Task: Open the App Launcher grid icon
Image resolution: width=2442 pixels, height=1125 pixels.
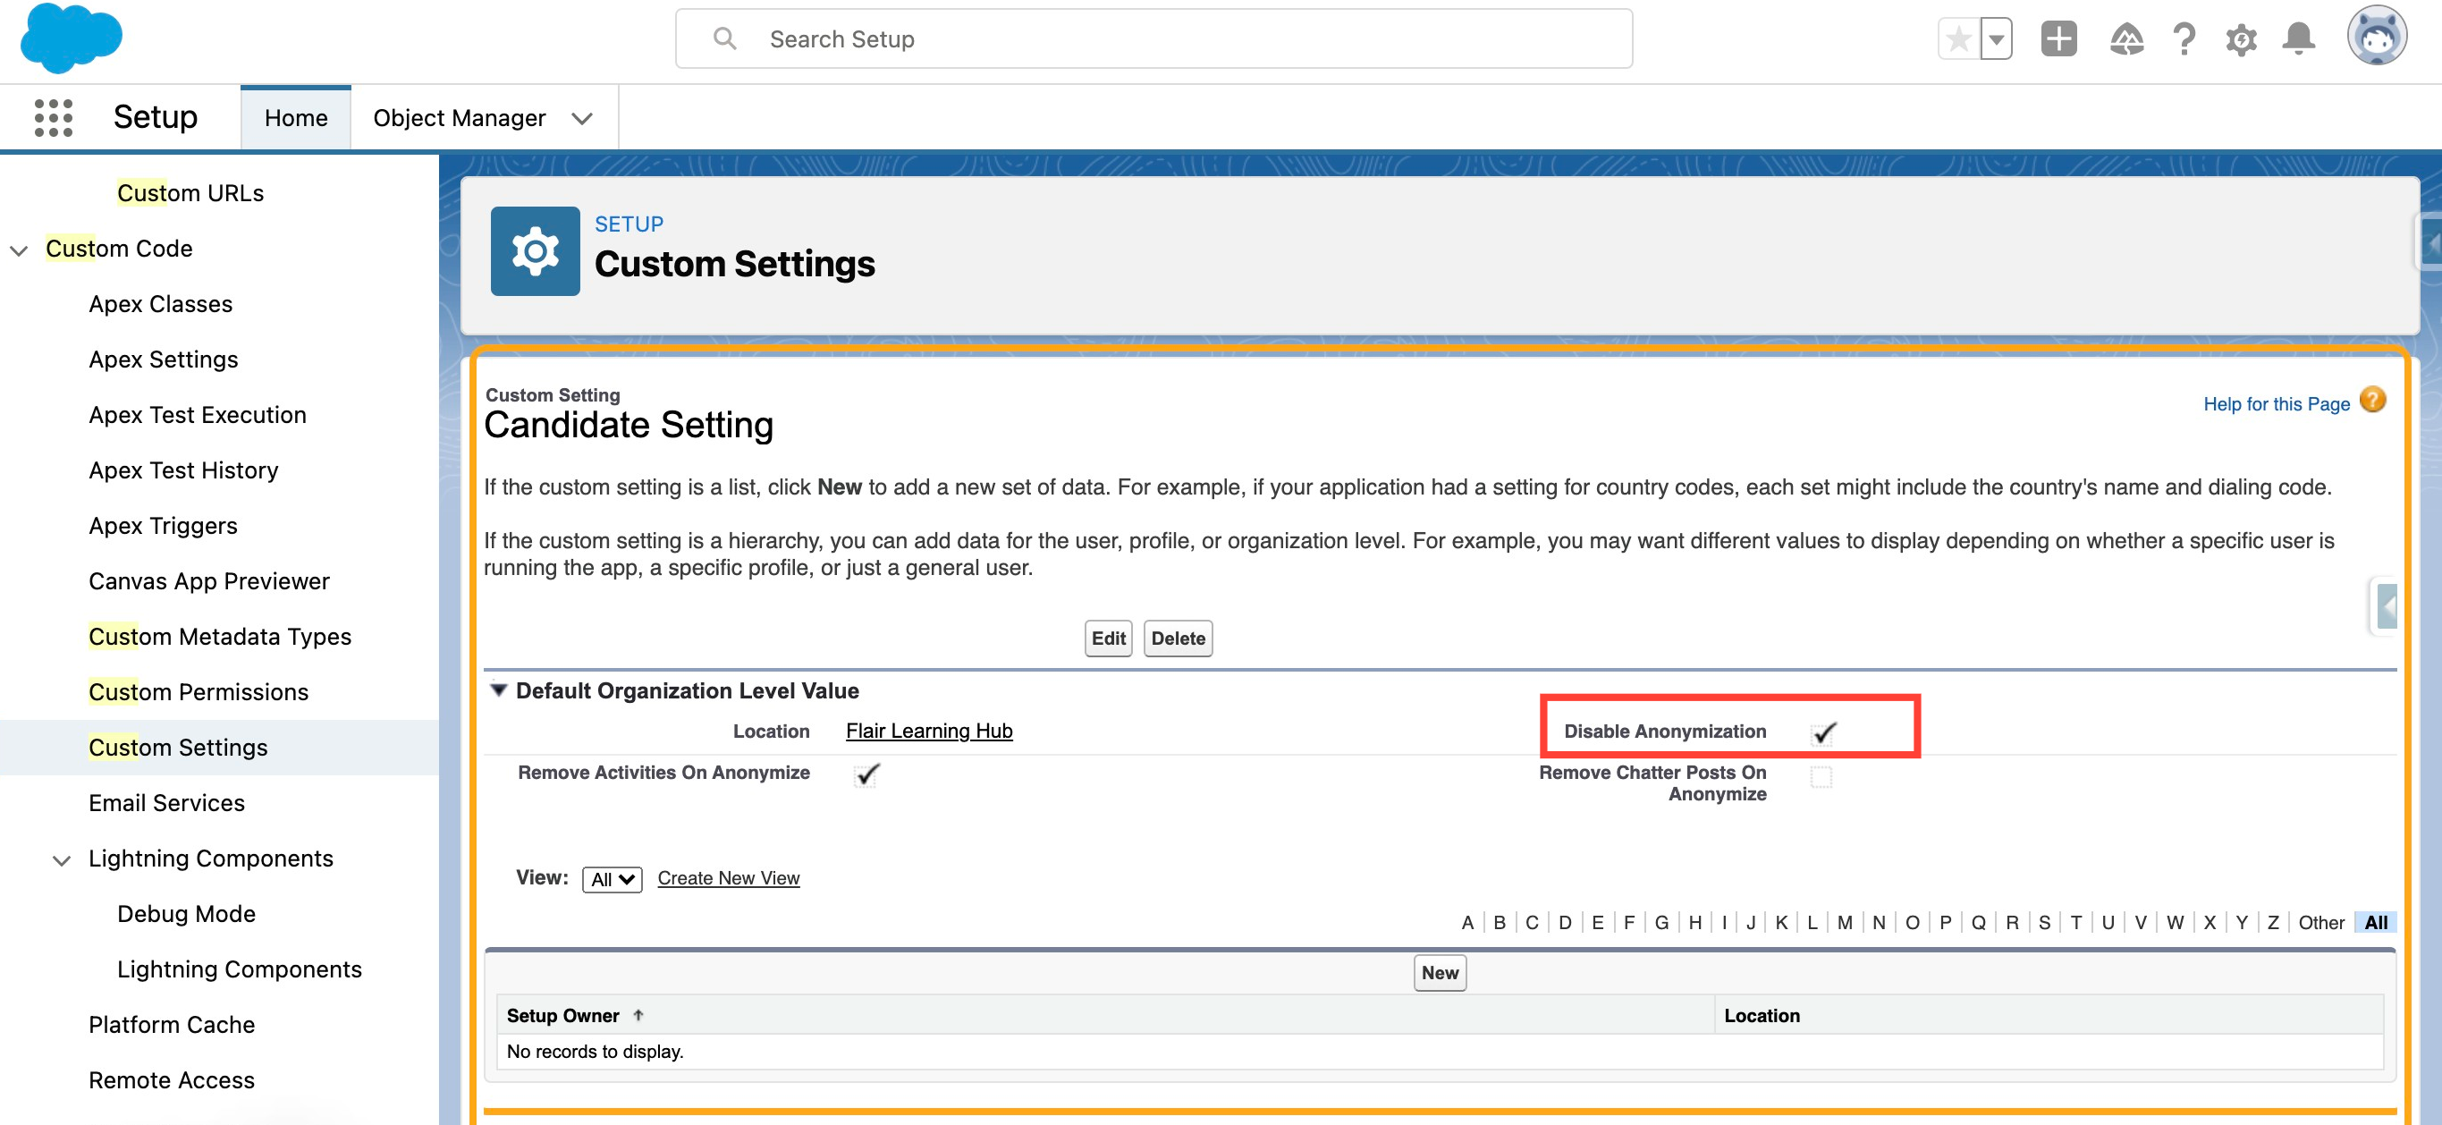Action: [53, 117]
